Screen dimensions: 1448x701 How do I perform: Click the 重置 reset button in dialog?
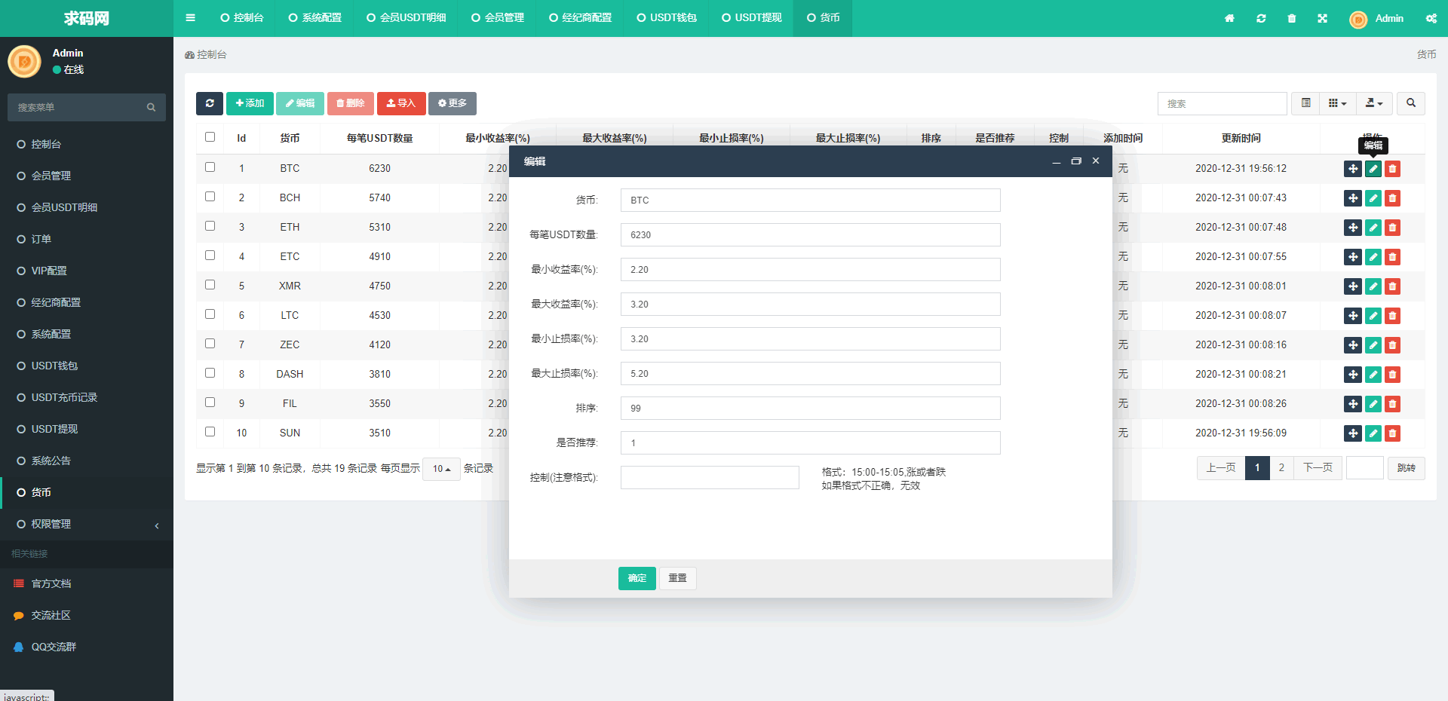coord(677,578)
